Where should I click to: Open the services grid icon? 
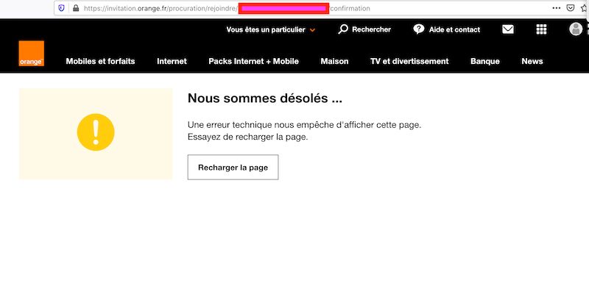pos(541,29)
